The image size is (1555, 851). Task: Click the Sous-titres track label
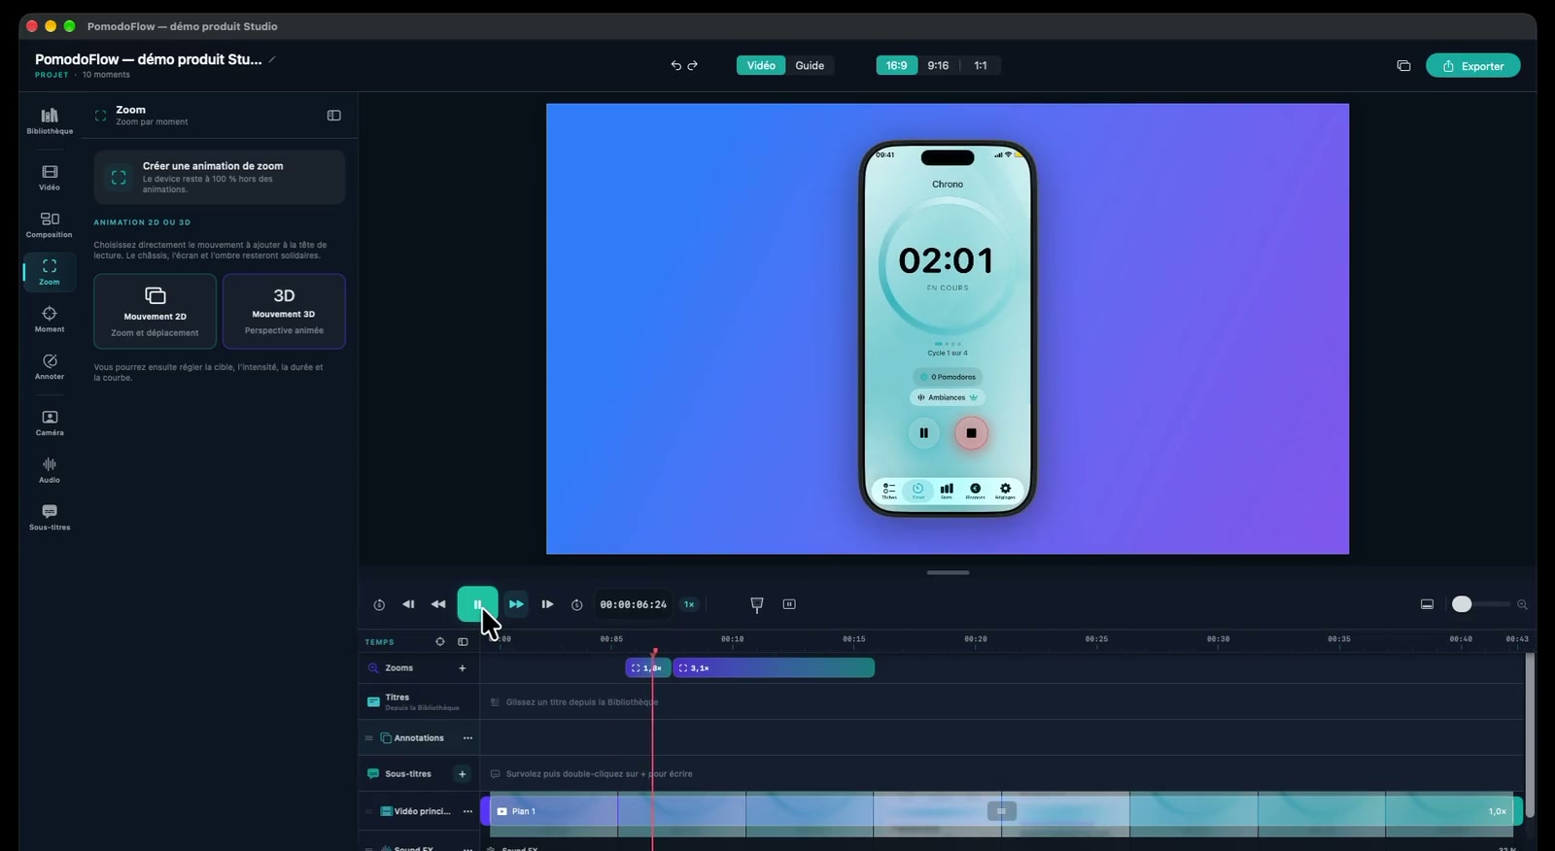click(x=408, y=774)
